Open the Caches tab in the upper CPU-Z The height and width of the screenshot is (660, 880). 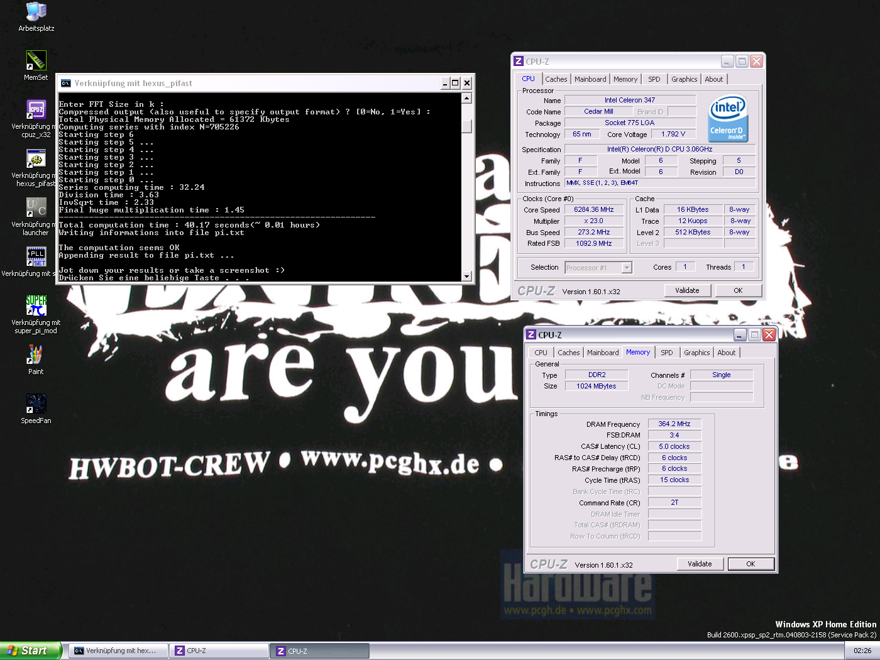pyautogui.click(x=556, y=79)
